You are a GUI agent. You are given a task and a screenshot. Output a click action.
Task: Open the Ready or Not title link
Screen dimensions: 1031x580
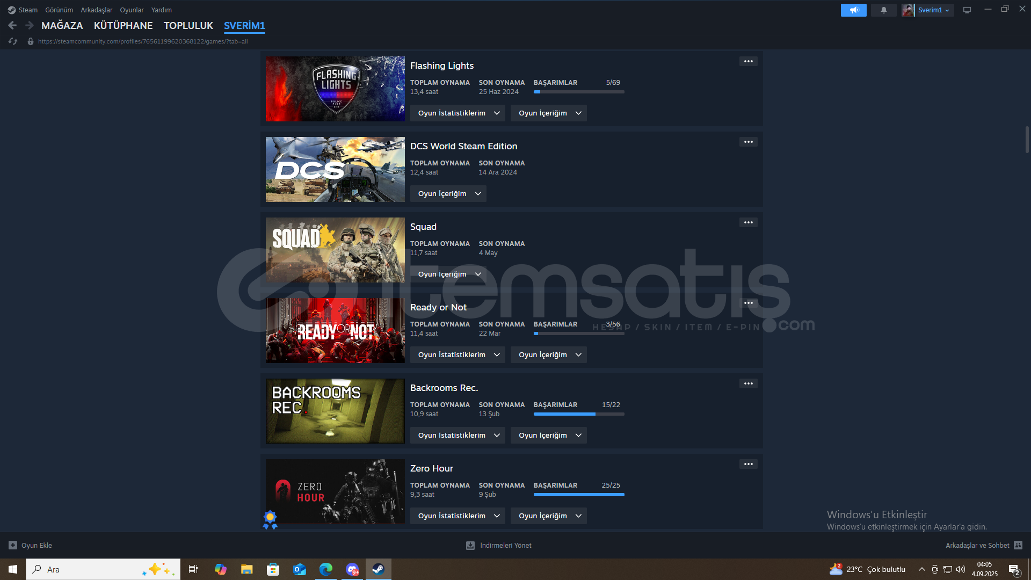(x=438, y=307)
